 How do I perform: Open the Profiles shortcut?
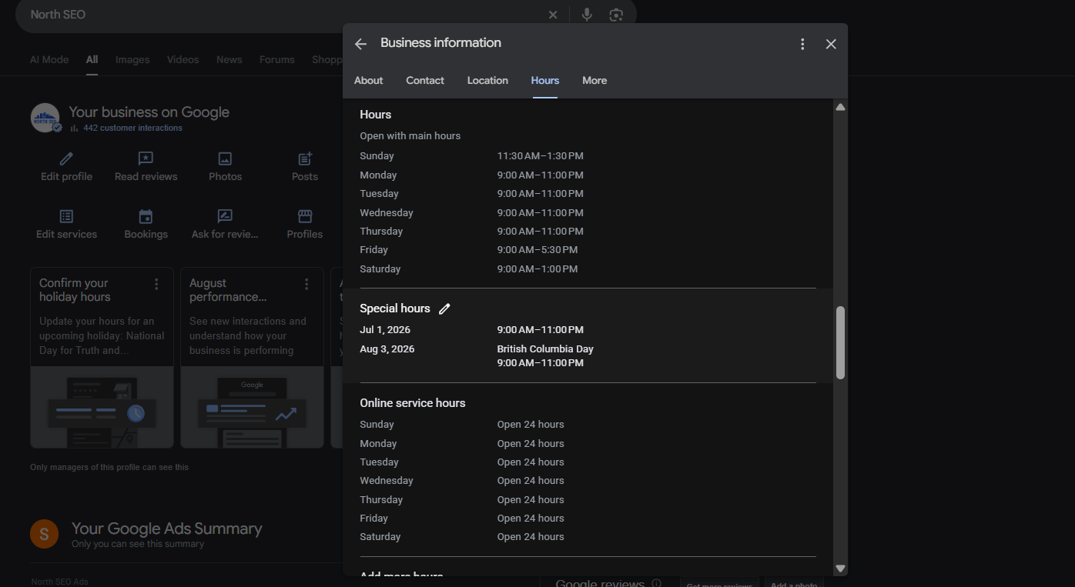305,224
